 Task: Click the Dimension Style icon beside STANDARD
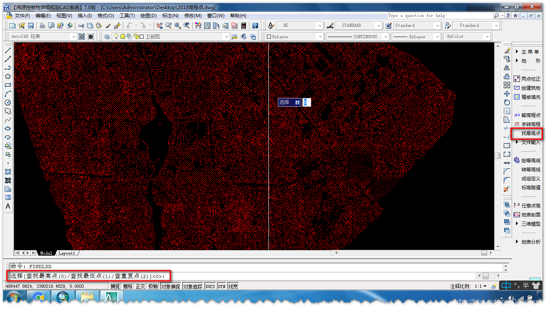tap(330, 26)
